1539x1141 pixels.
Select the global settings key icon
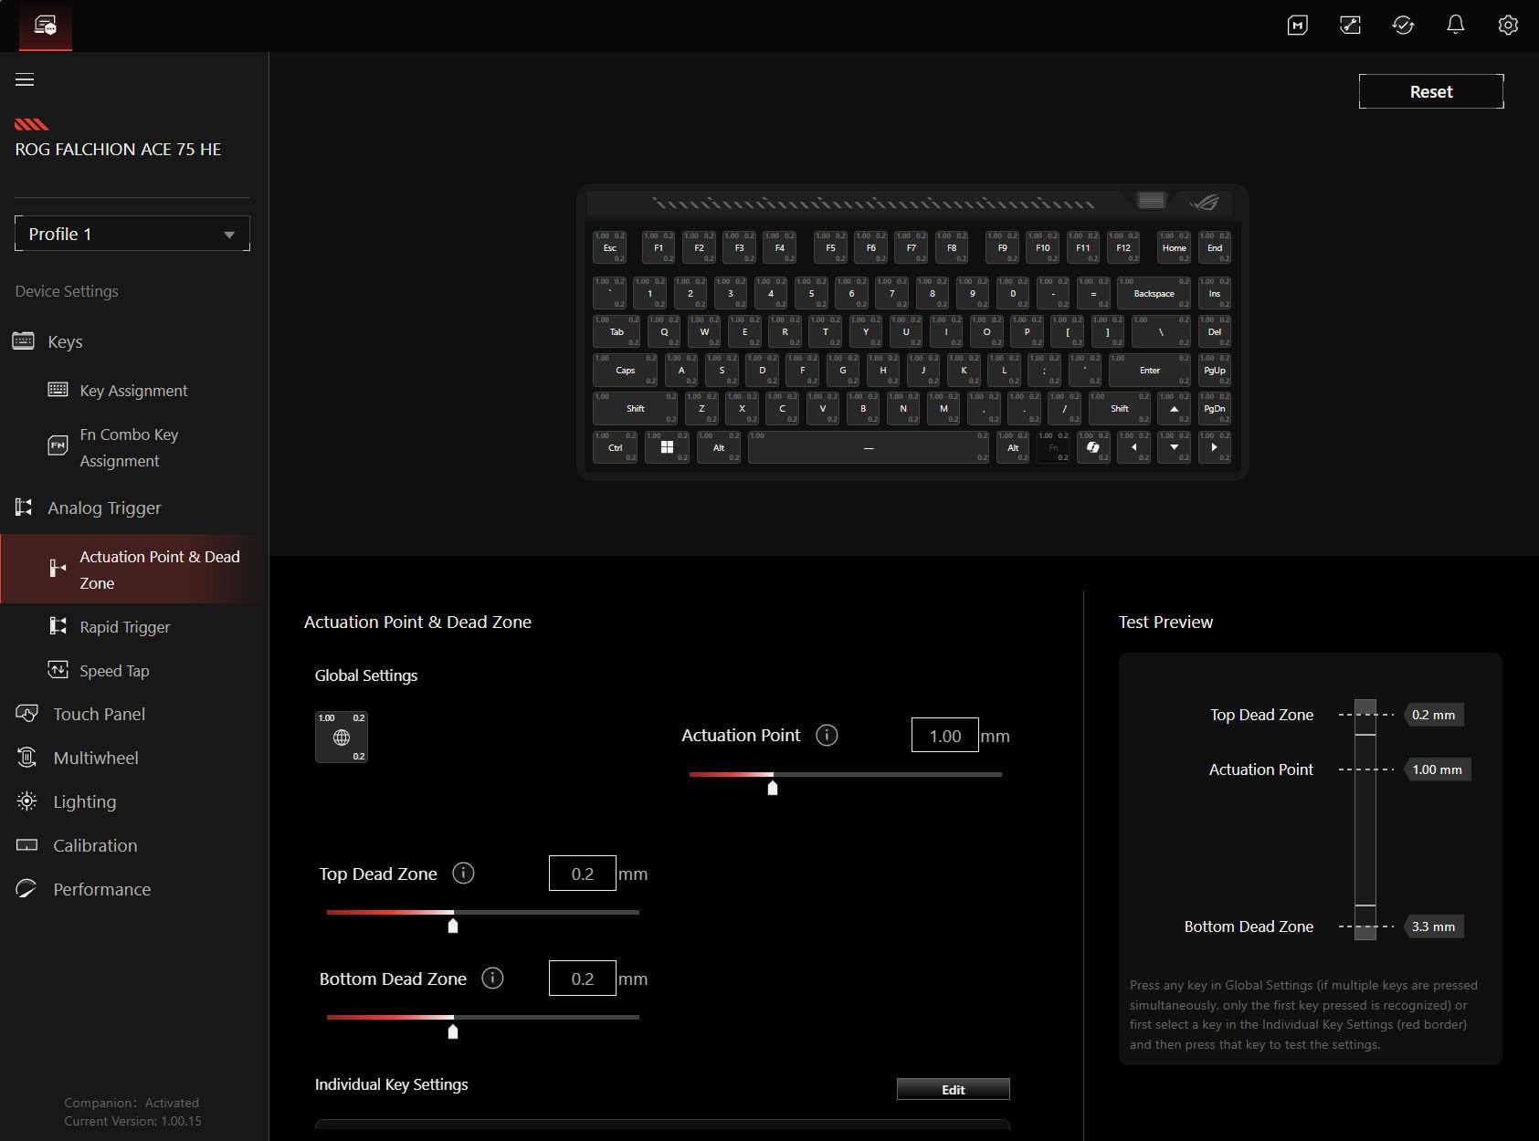342,737
